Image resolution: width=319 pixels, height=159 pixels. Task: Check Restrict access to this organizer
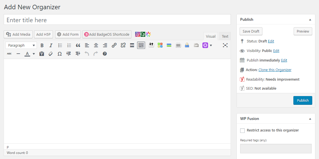(x=242, y=130)
